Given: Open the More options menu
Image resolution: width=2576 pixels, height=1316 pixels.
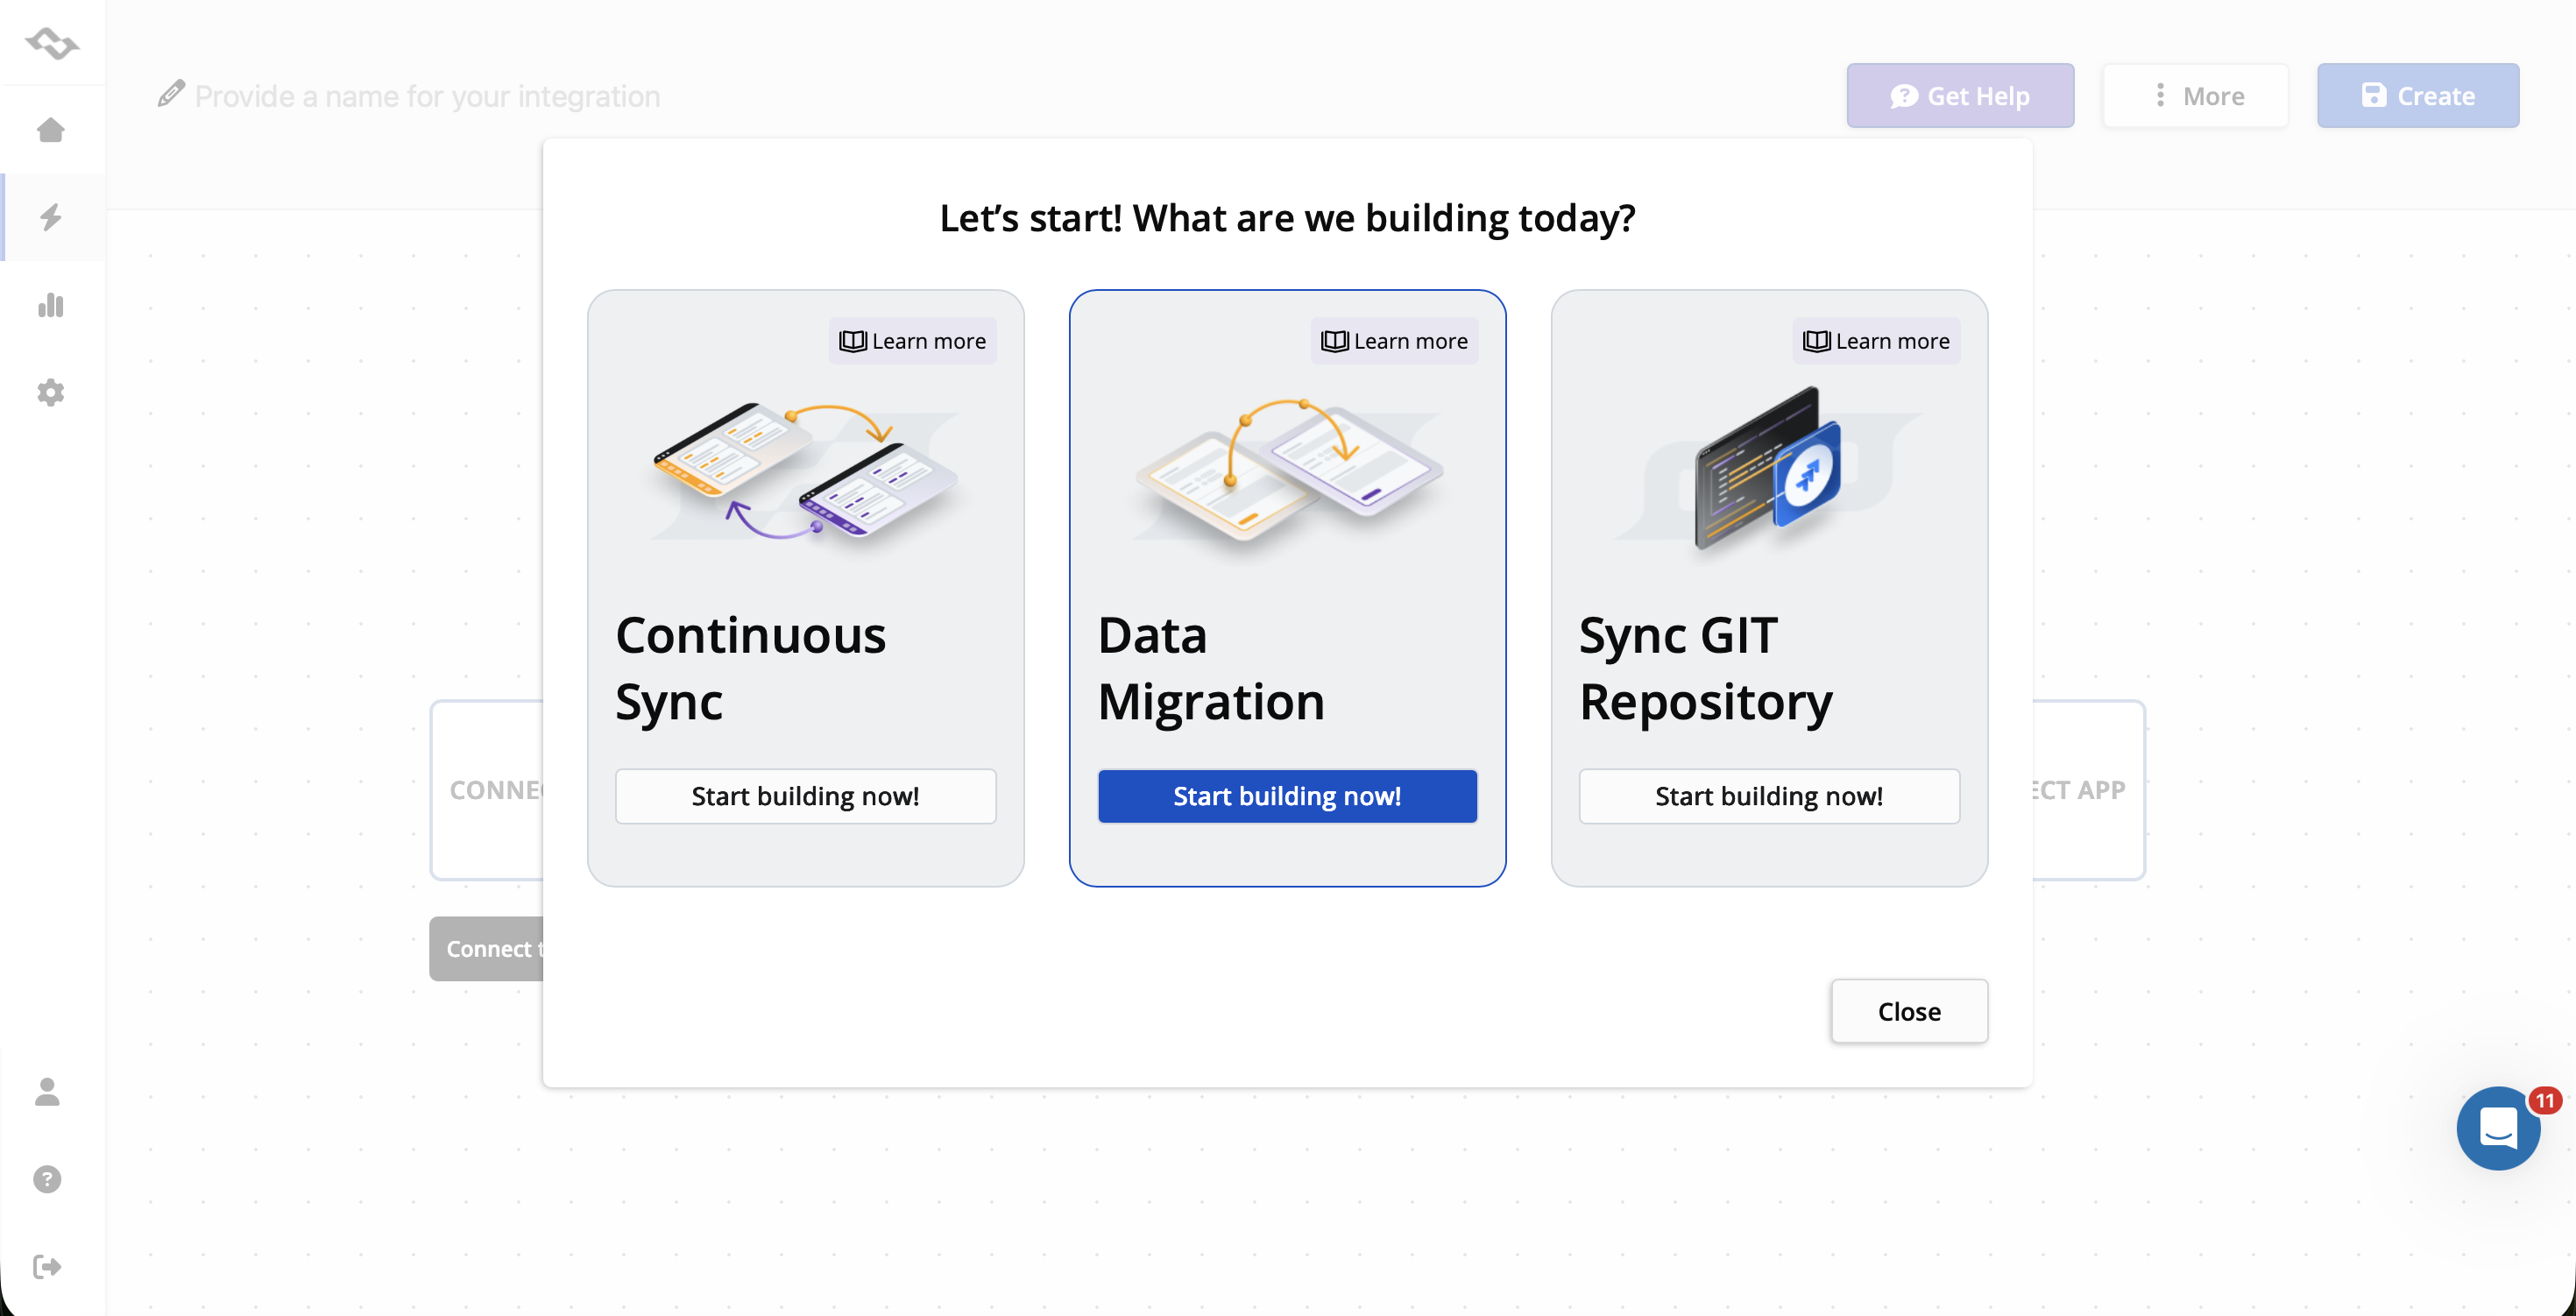Looking at the screenshot, I should point(2196,96).
